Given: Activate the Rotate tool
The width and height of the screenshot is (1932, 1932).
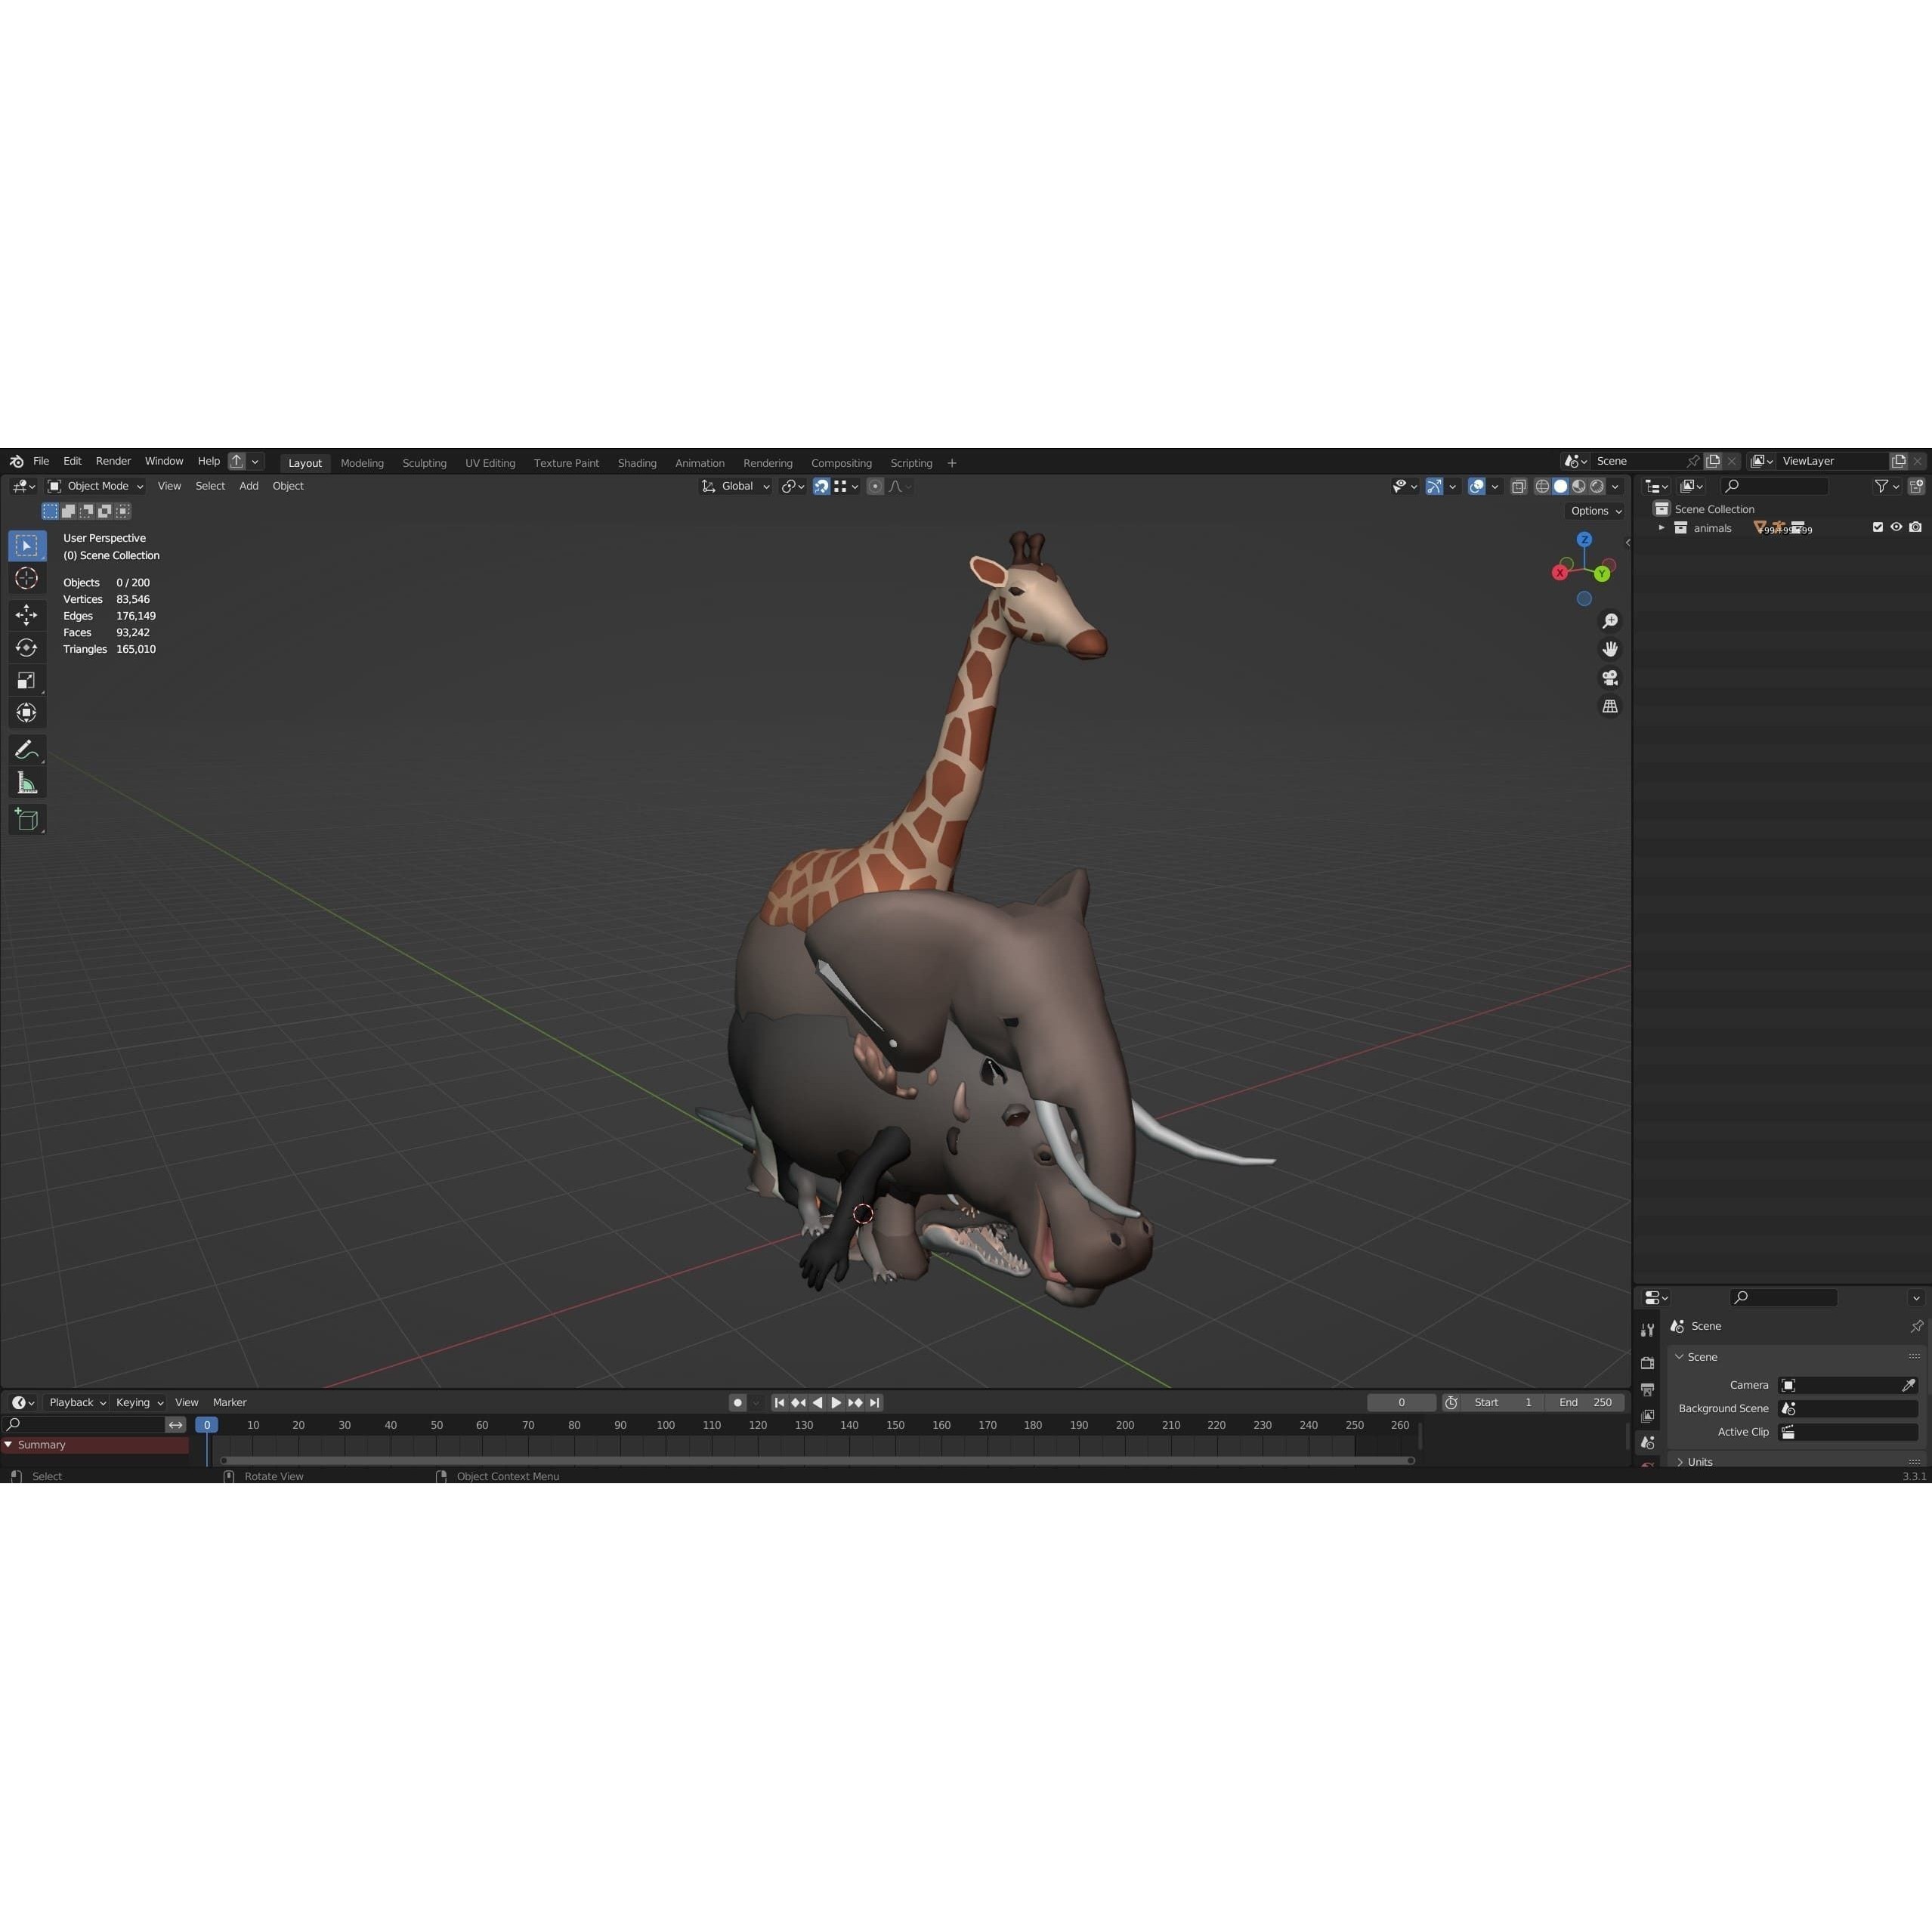Looking at the screenshot, I should (x=27, y=647).
